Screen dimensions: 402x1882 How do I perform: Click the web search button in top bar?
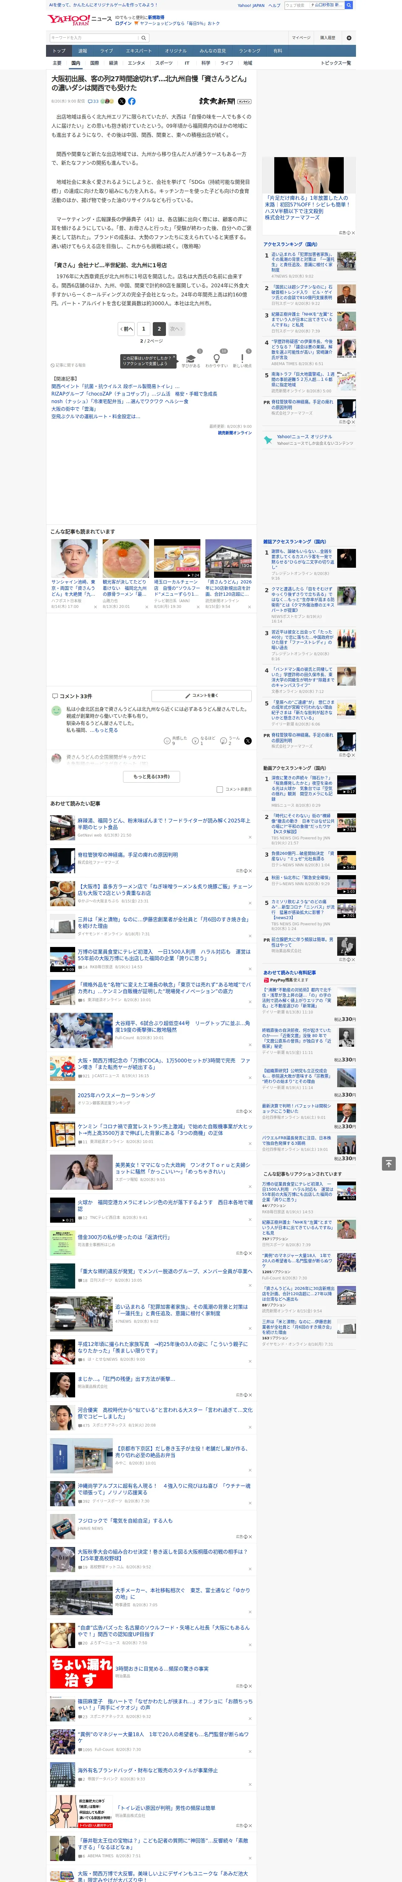click(349, 5)
